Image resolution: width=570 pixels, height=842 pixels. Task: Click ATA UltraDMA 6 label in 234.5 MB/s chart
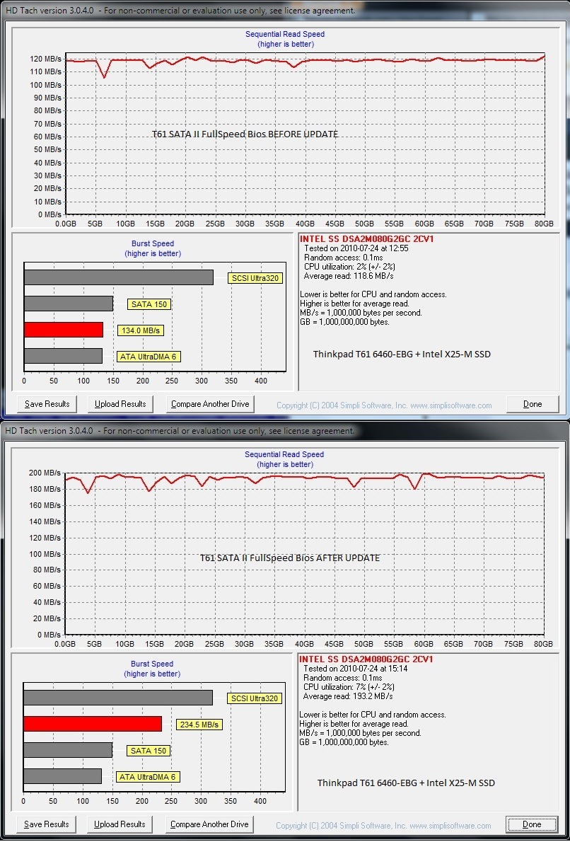tap(148, 777)
